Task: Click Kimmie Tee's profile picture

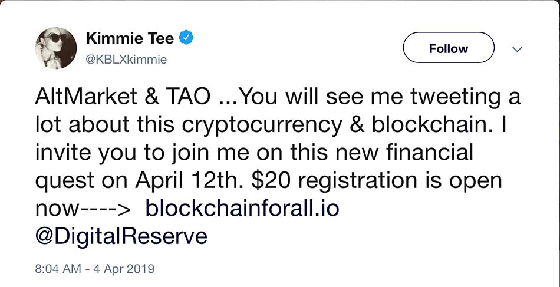Action: click(x=56, y=48)
